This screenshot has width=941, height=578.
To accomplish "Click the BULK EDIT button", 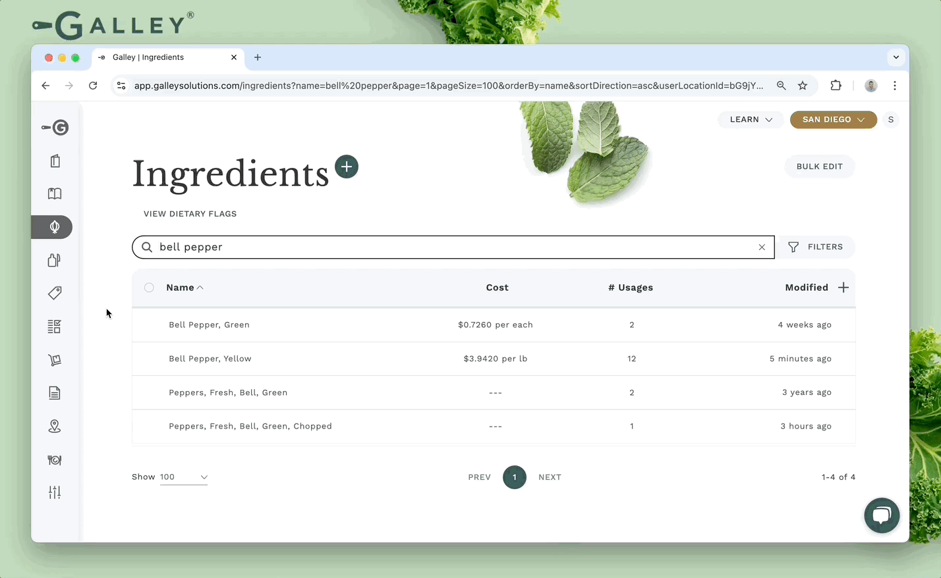I will click(x=820, y=167).
